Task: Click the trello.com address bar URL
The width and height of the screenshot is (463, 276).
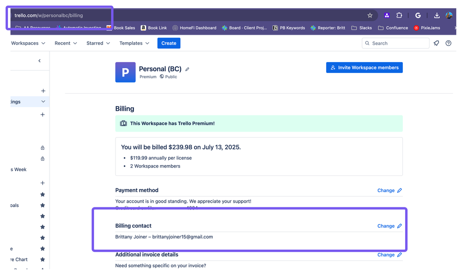Action: pyautogui.click(x=49, y=15)
